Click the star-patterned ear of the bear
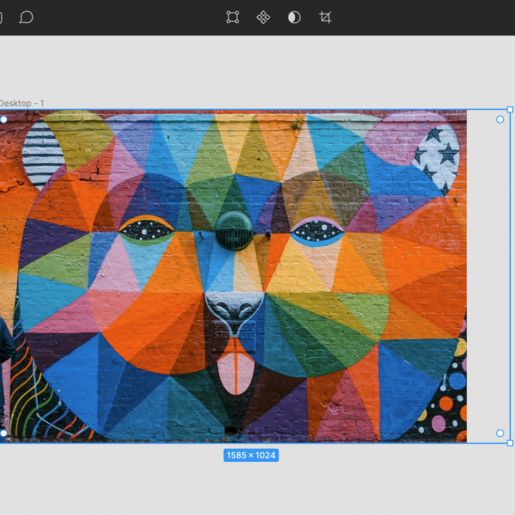 (x=436, y=156)
